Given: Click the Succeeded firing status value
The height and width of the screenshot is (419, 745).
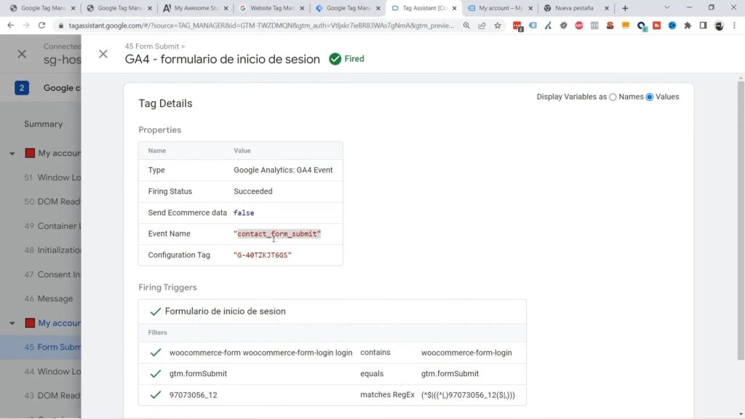Looking at the screenshot, I should (x=252, y=191).
